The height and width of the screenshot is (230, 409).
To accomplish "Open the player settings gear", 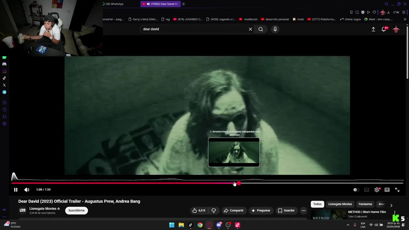I will (377, 190).
